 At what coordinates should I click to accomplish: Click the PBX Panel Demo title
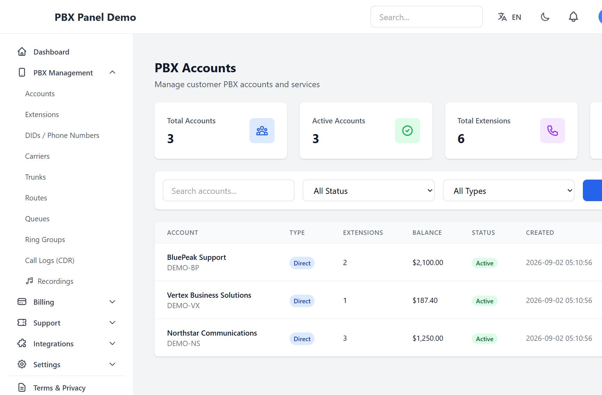click(95, 17)
